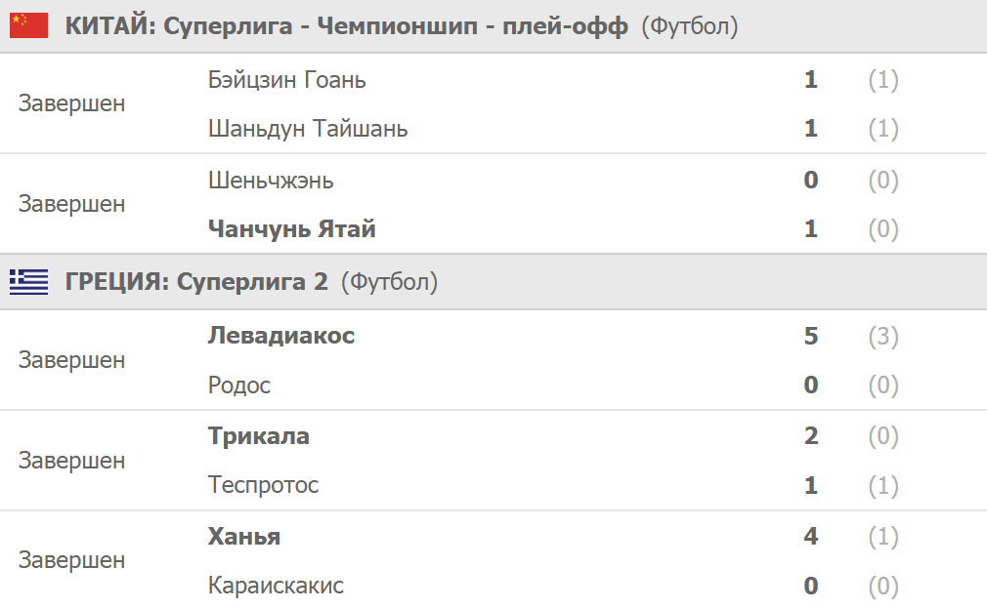Viewport: 987px width, 609px height.
Task: Click the Greece flag icon
Action: click(28, 283)
